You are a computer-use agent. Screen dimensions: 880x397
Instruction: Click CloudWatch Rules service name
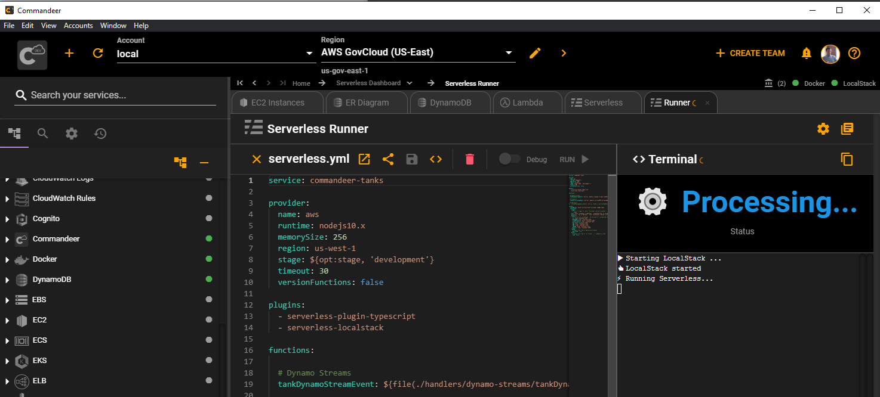pyautogui.click(x=64, y=199)
